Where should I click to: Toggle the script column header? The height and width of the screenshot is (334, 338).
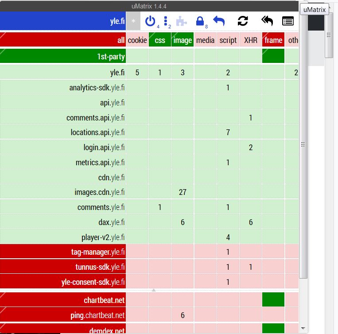tap(228, 40)
